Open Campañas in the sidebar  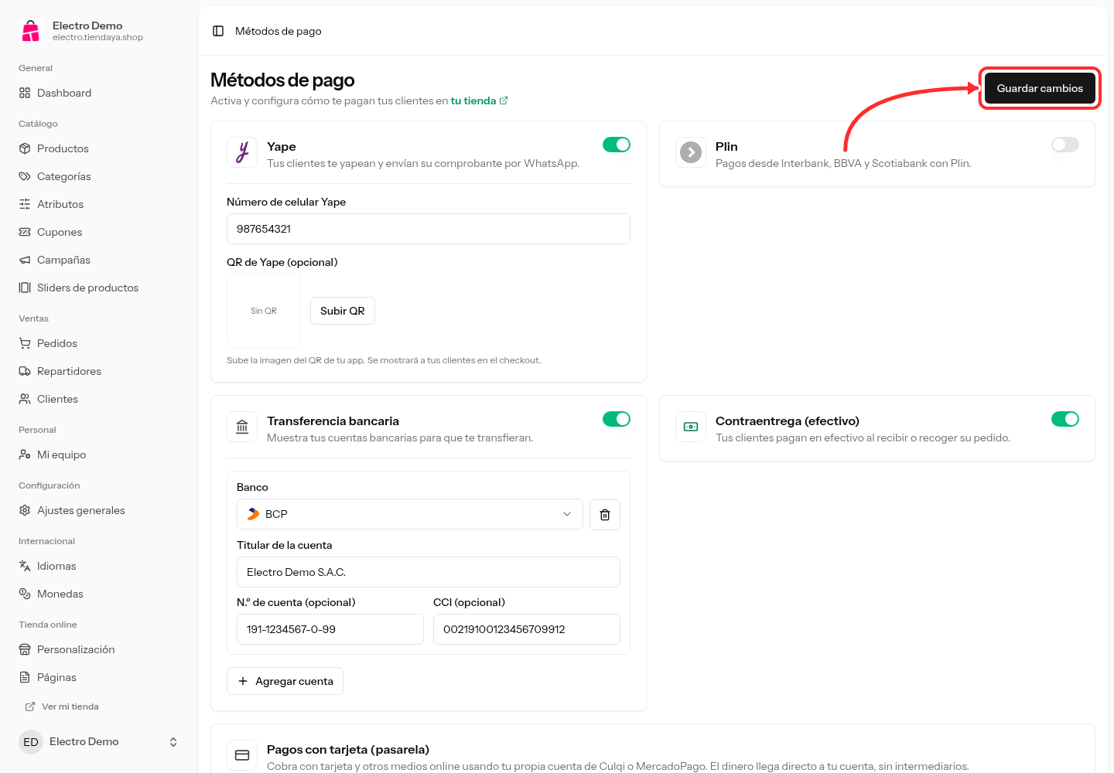click(x=99, y=260)
